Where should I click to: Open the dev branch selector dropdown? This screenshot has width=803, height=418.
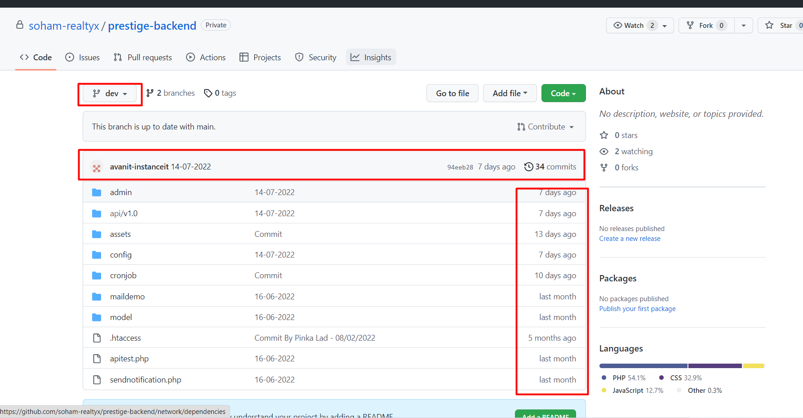coord(110,93)
